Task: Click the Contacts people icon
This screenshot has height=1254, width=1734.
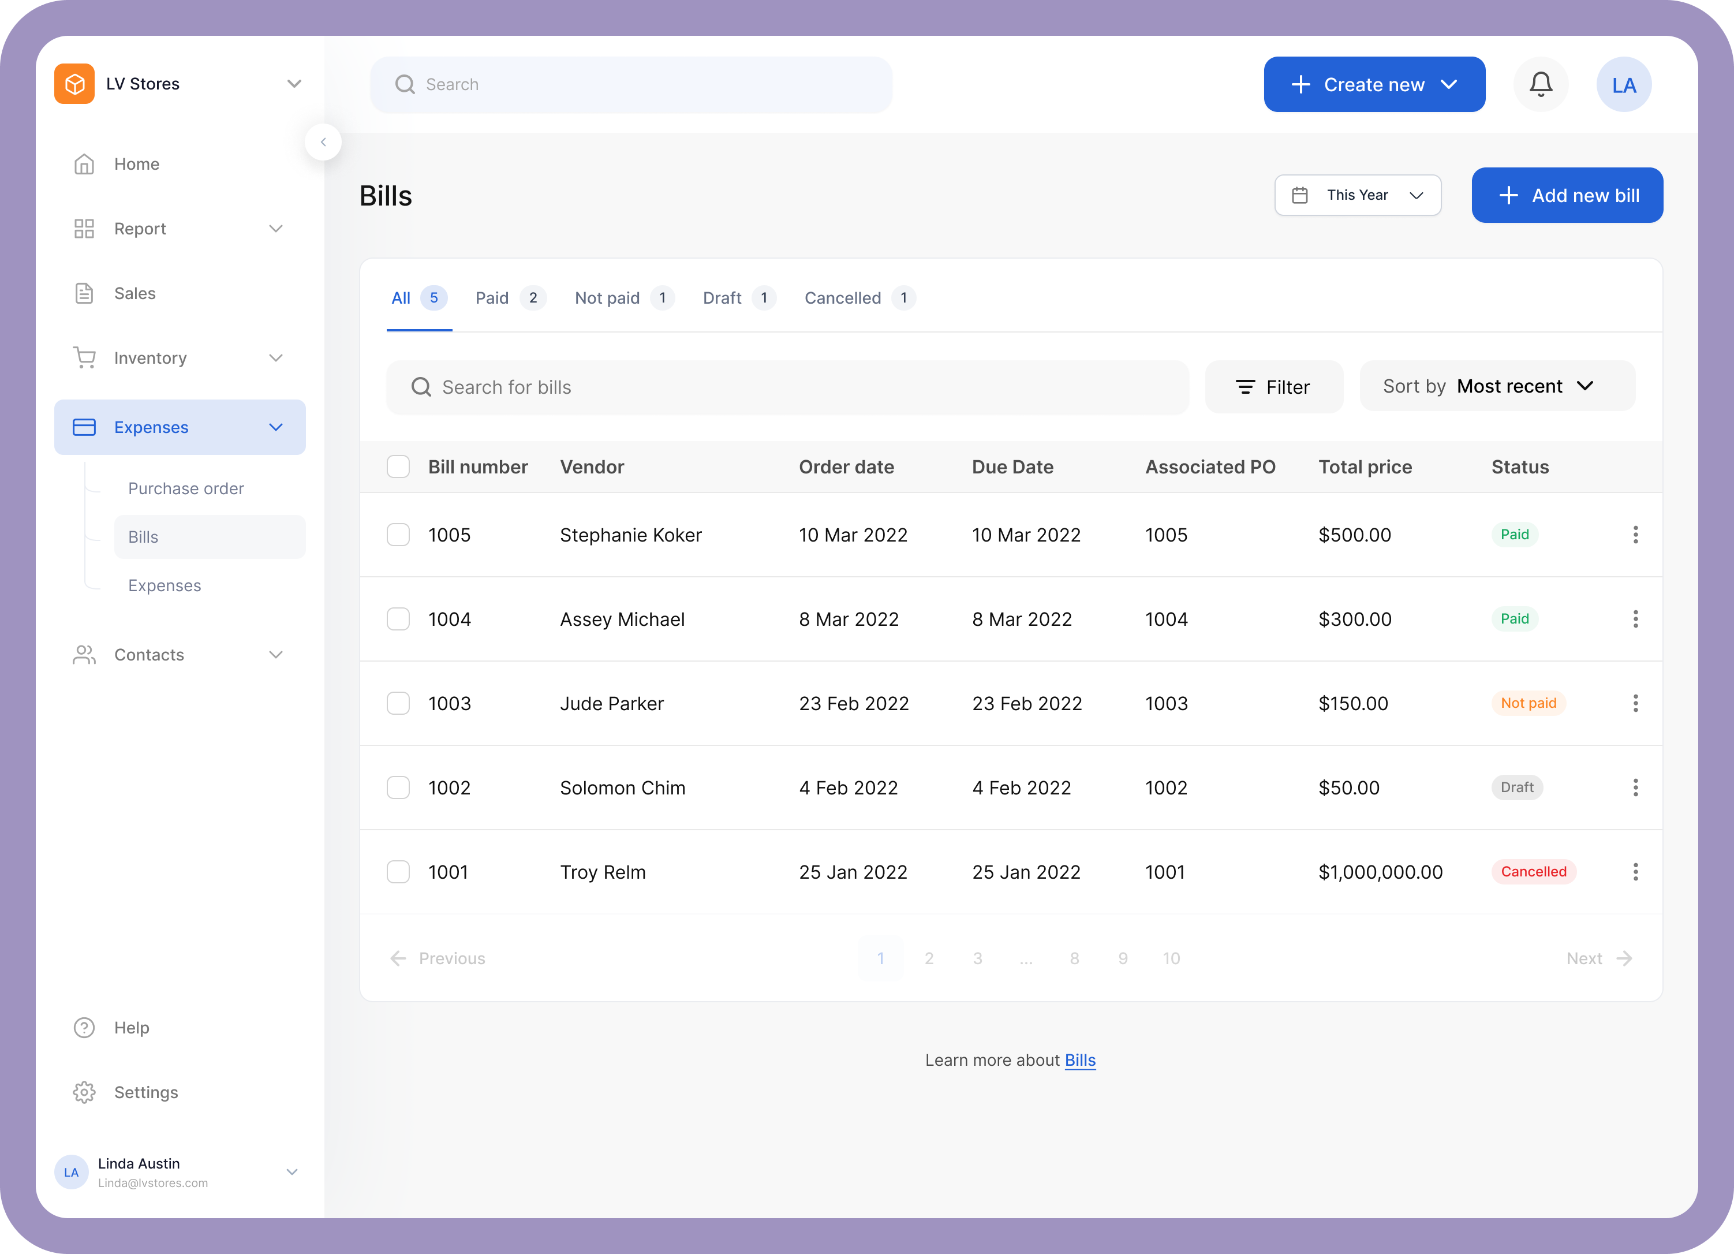Action: pyautogui.click(x=84, y=655)
